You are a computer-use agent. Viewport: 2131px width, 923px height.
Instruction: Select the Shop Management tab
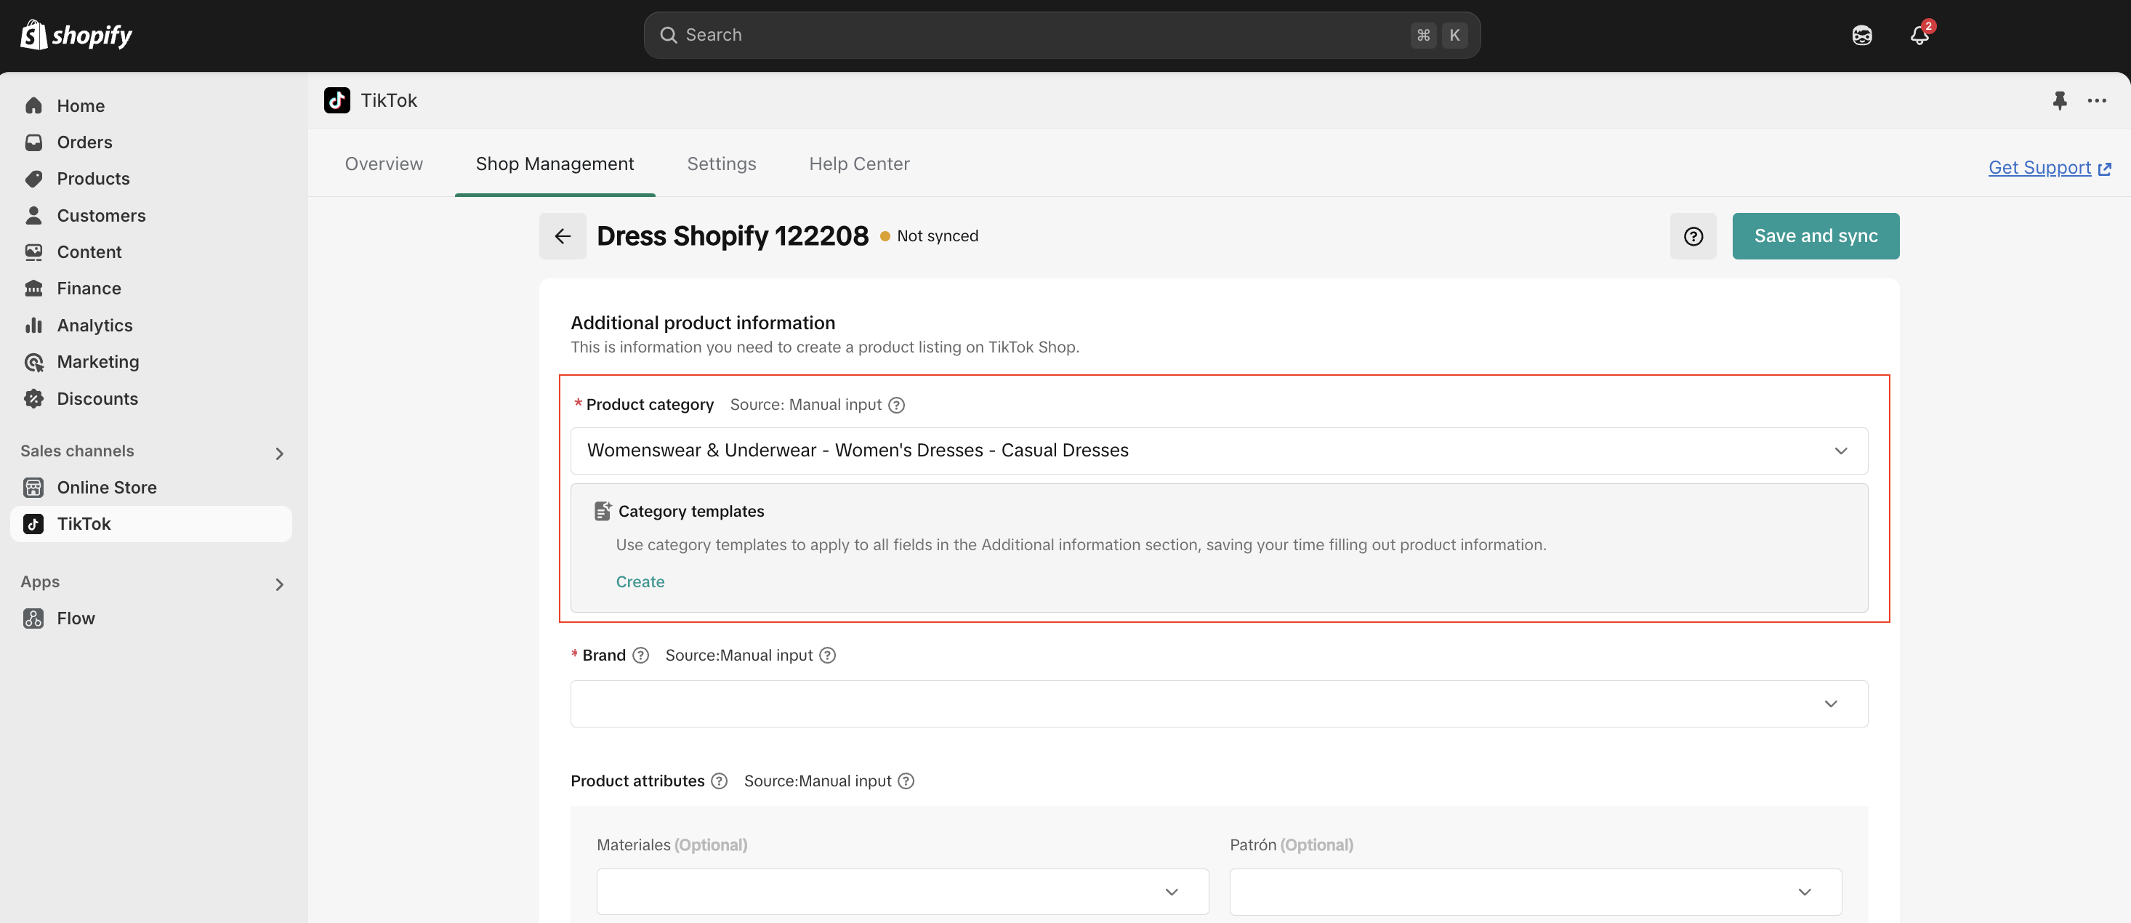coord(555,164)
